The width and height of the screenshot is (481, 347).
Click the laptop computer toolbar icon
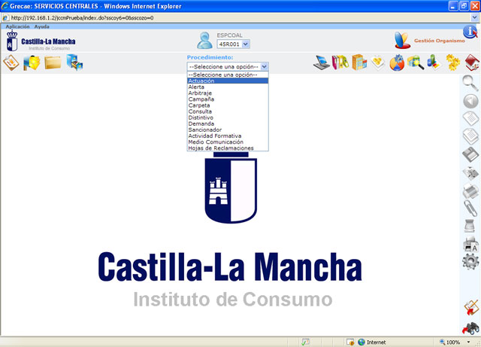click(322, 62)
